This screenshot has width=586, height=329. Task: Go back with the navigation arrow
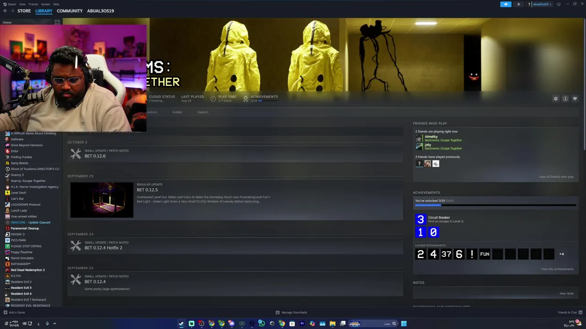coord(5,11)
